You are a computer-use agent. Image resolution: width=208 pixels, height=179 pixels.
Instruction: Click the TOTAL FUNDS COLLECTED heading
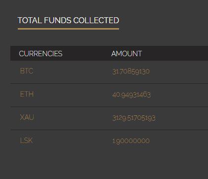point(68,20)
